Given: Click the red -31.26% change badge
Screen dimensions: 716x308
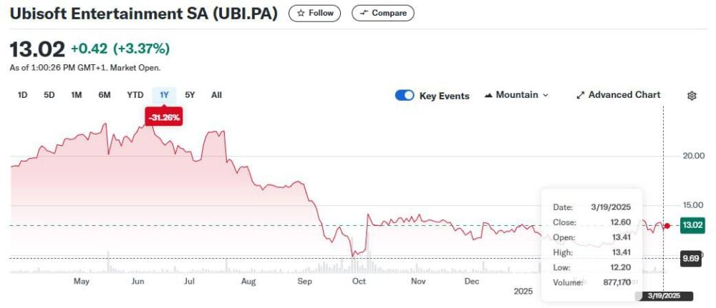Looking at the screenshot, I should 164,116.
